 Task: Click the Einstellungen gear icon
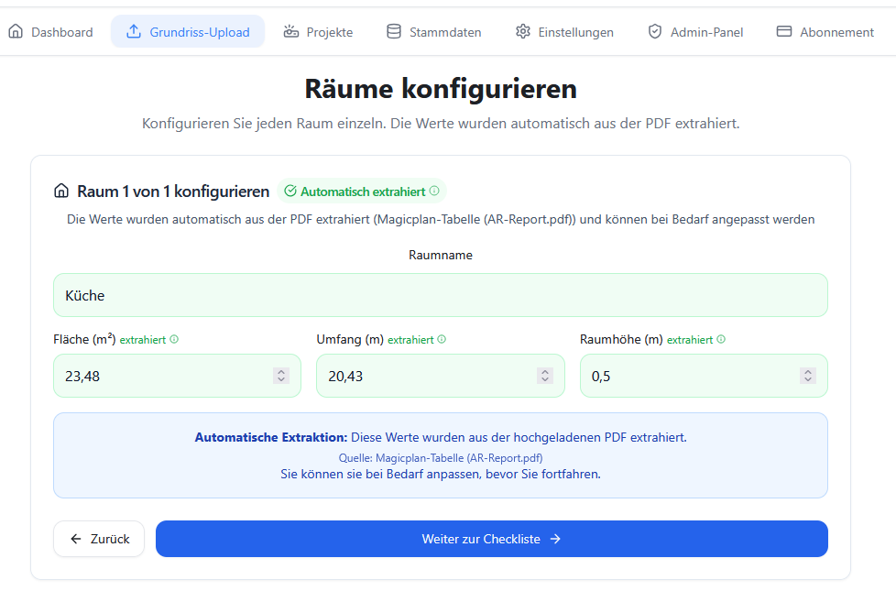523,32
